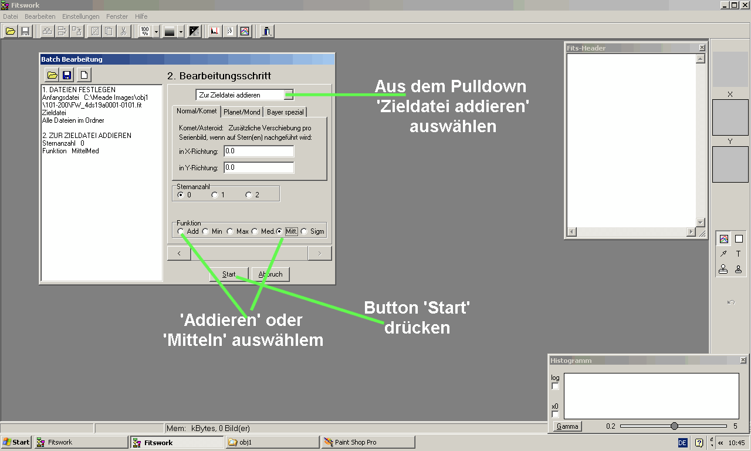Expand the 100% zoom dropdown arrow
This screenshot has width=751, height=451.
tap(156, 32)
